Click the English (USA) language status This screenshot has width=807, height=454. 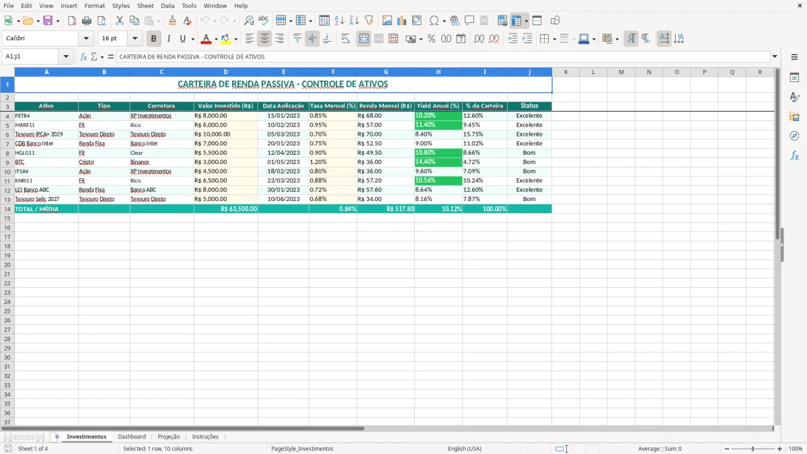(465, 449)
